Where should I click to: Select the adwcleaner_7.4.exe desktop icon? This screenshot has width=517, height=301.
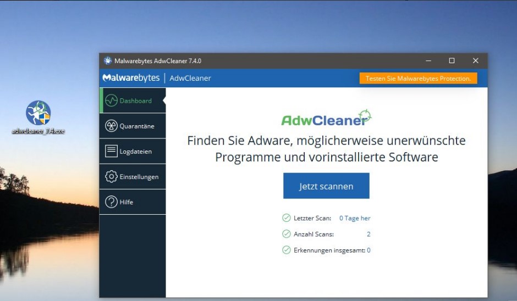[38, 113]
